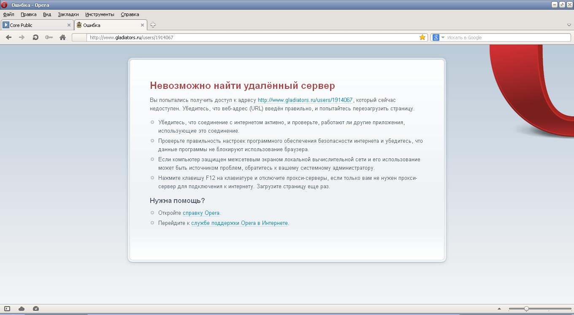Click the Opera Turbo status bar icon
The image size is (574, 315).
click(x=36, y=309)
